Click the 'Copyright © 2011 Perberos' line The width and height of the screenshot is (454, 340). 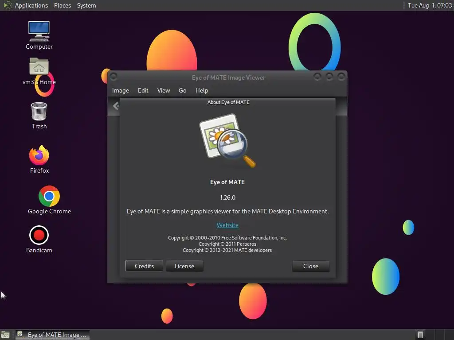click(x=227, y=244)
